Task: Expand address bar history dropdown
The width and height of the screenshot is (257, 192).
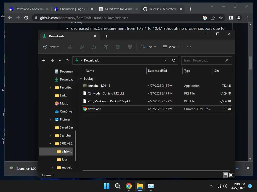Action: pos(165,60)
